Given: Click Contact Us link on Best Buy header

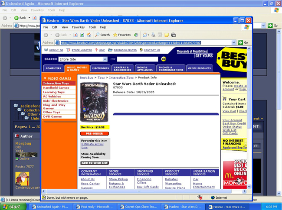Looking at the screenshot, I should coord(150,50).
